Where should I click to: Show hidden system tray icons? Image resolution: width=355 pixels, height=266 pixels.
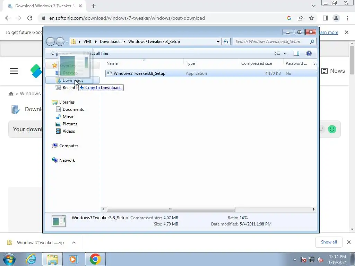(x=295, y=259)
